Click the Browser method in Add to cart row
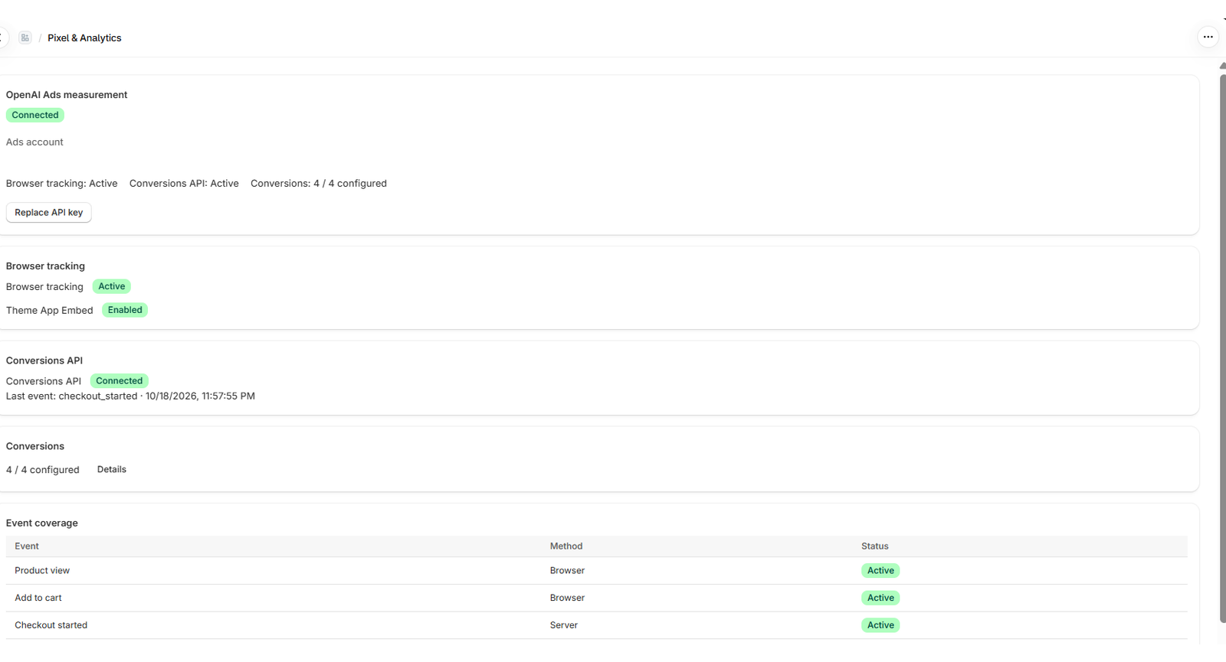The height and width of the screenshot is (662, 1226). (567, 598)
